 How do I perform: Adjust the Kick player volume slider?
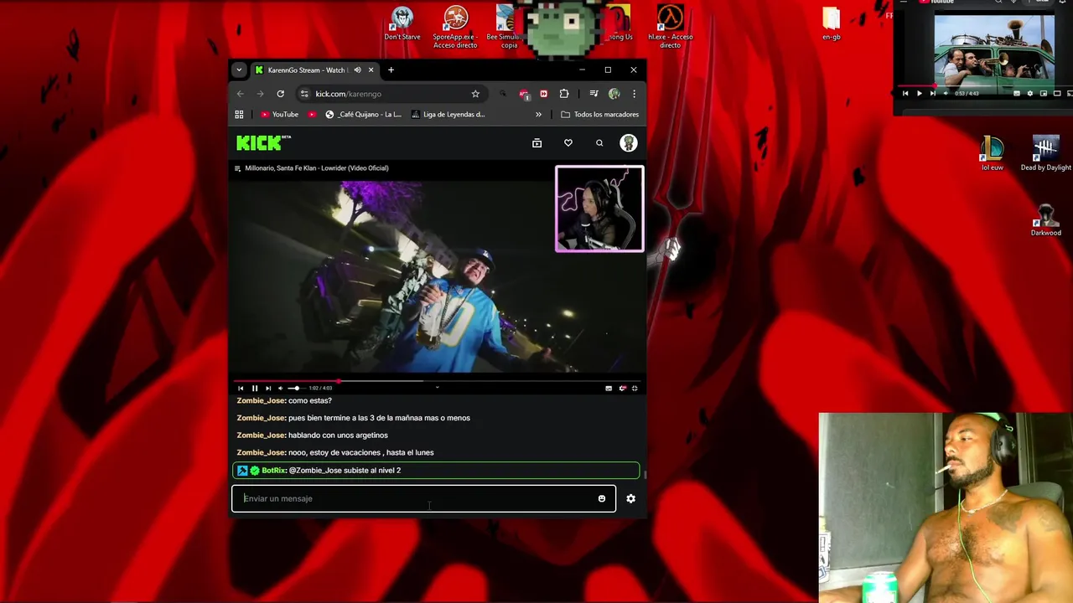click(296, 388)
